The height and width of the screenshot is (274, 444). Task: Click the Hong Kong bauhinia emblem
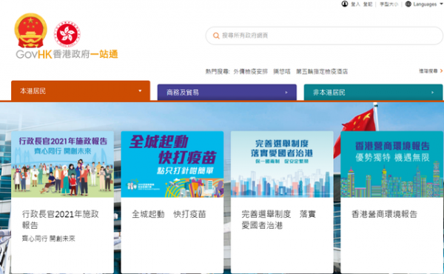coord(67,34)
